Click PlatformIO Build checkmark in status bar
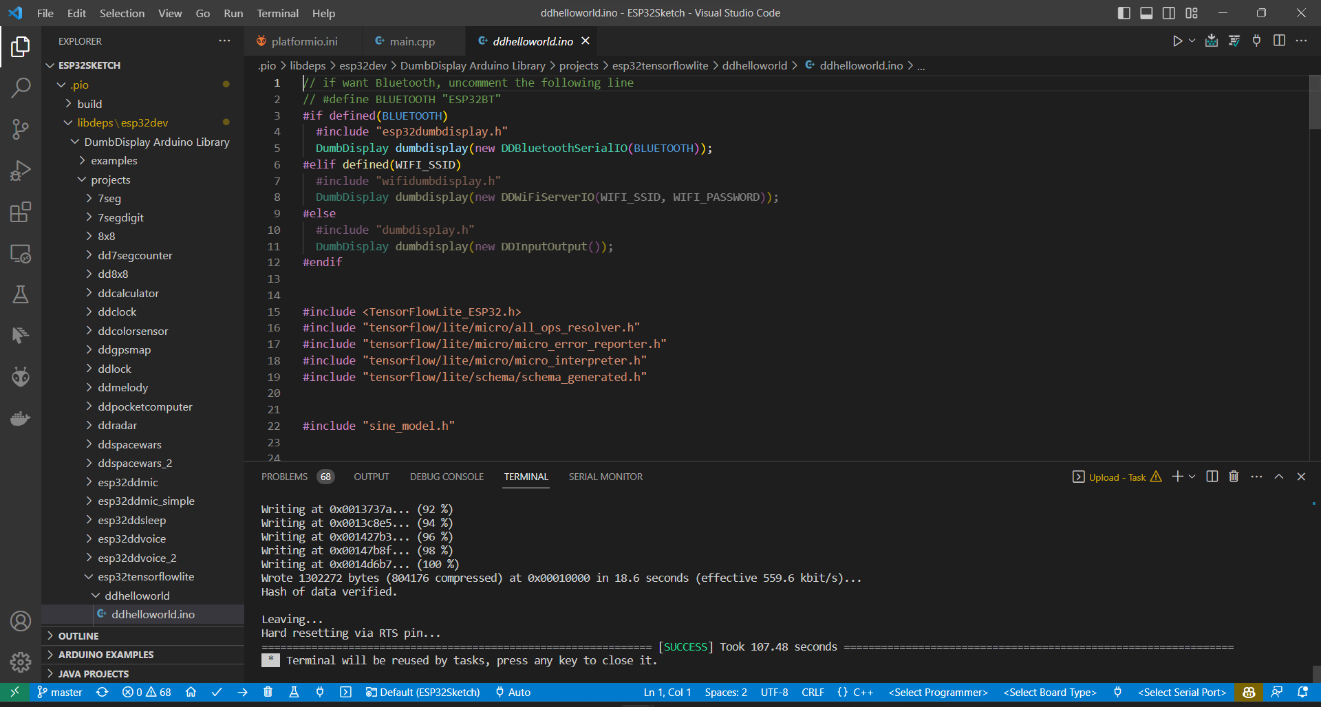The image size is (1321, 707). click(x=217, y=693)
